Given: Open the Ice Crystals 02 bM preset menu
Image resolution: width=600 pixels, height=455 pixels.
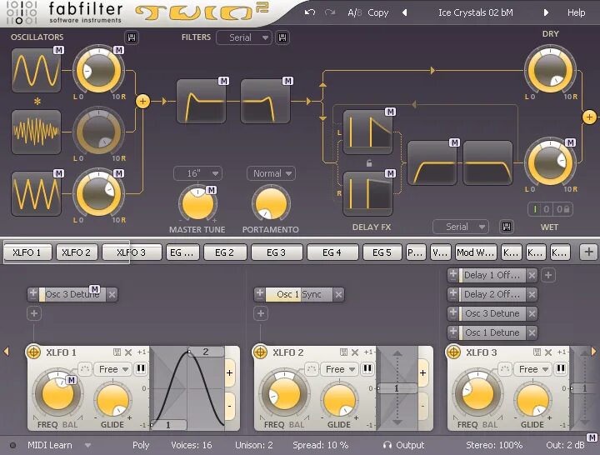Looking at the screenshot, I should pos(475,12).
